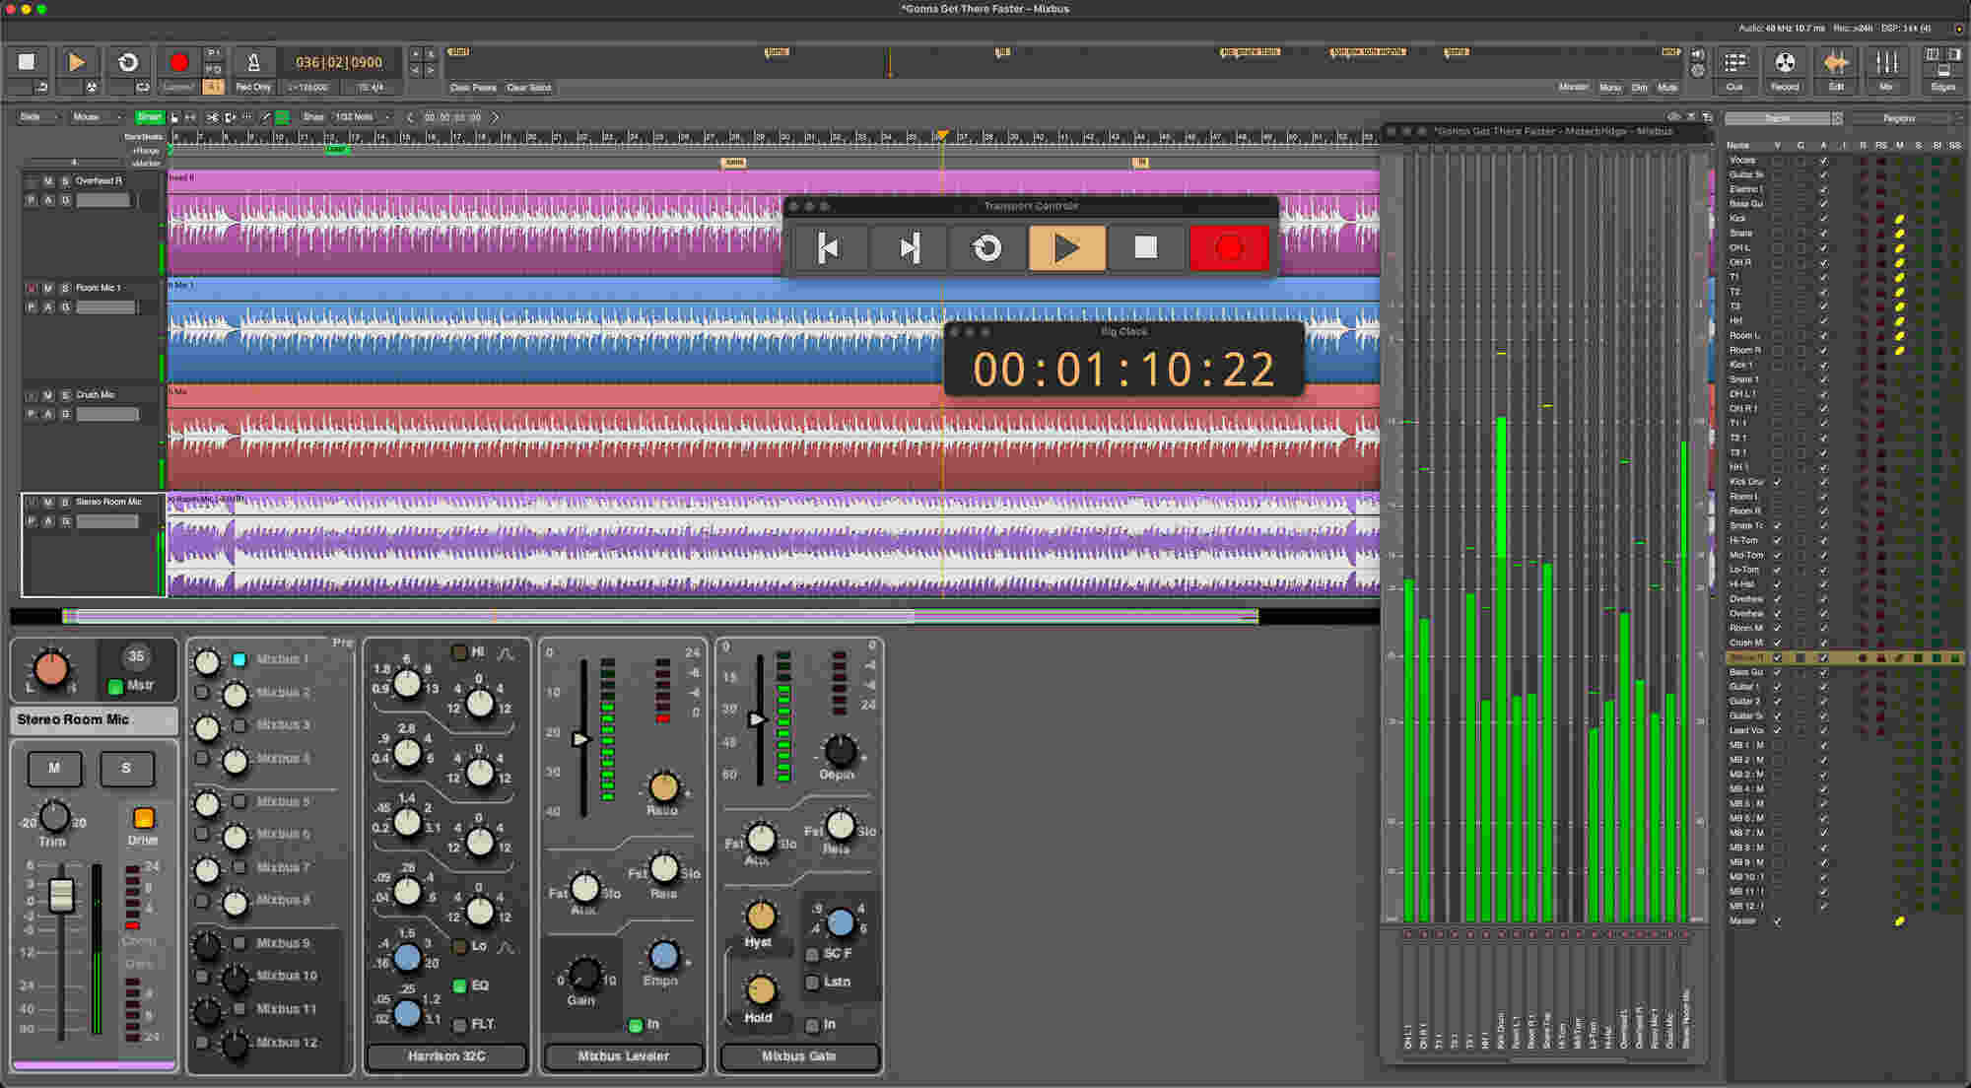
Task: Enable the metronome click icon
Action: pyautogui.click(x=254, y=61)
